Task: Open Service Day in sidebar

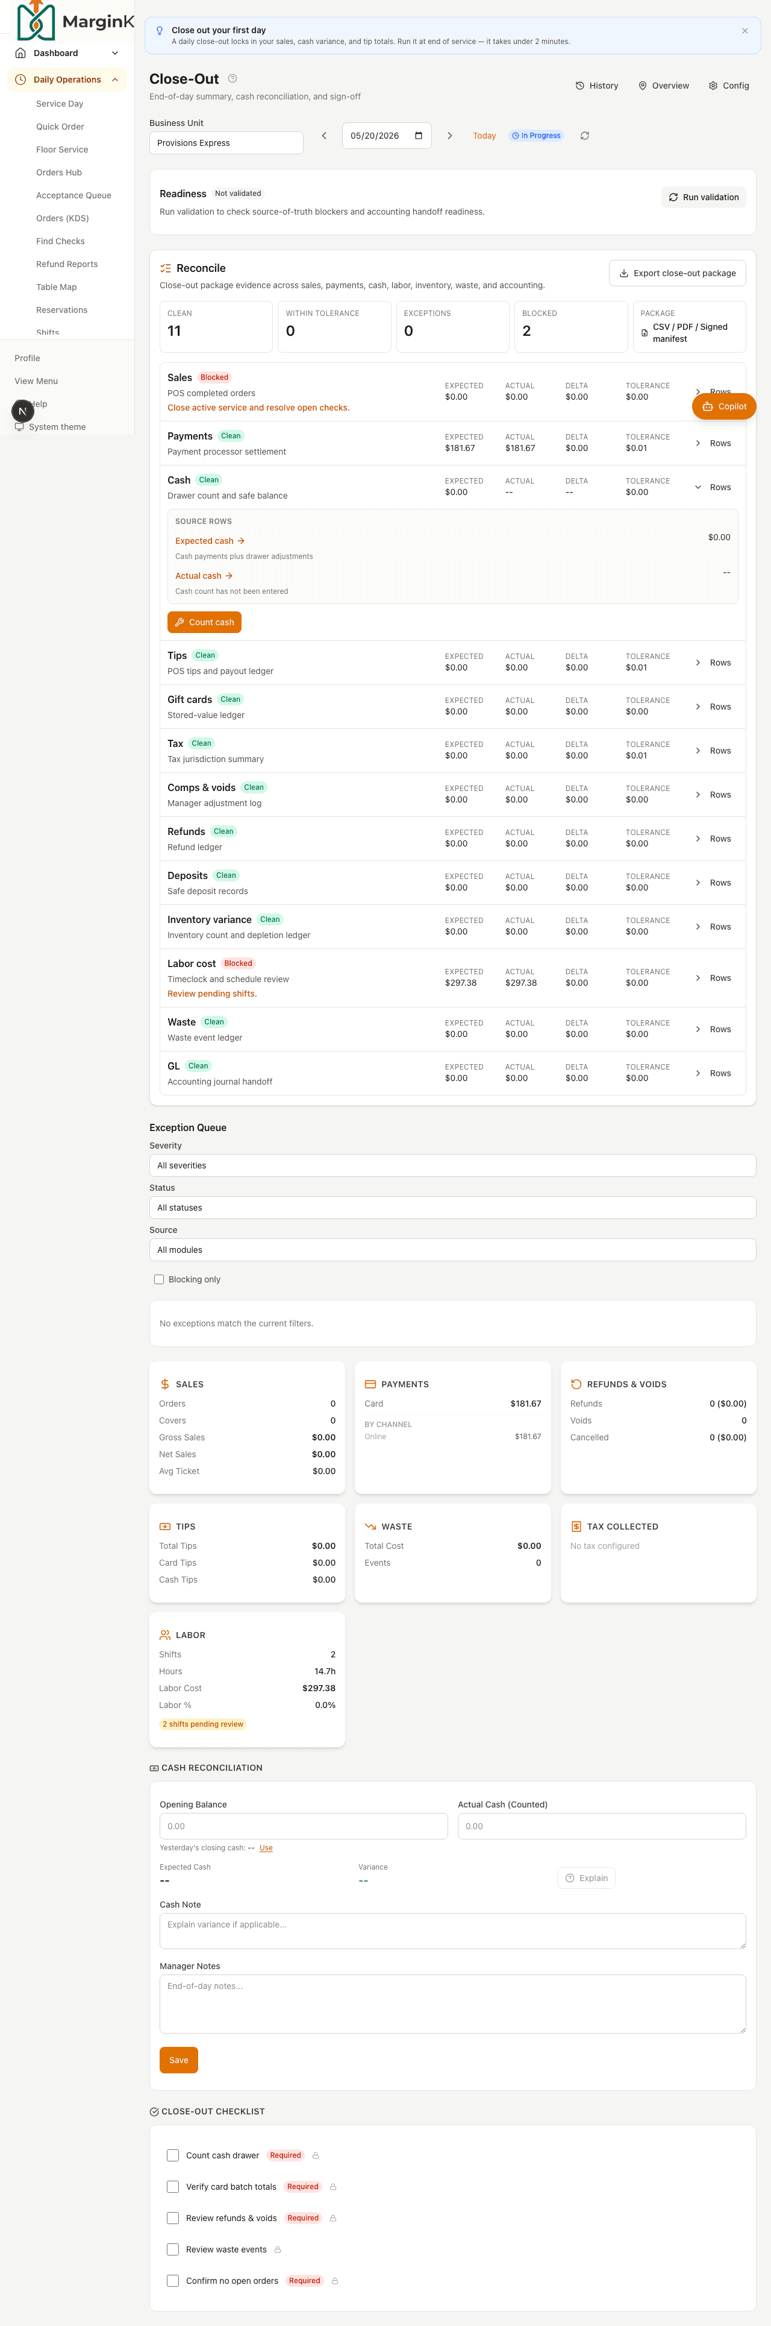Action: point(60,104)
